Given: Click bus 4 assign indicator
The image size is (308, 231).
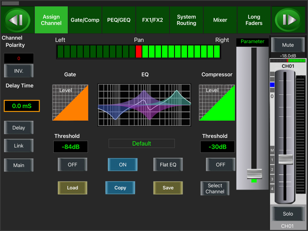Looking at the screenshot, I should (272, 189).
